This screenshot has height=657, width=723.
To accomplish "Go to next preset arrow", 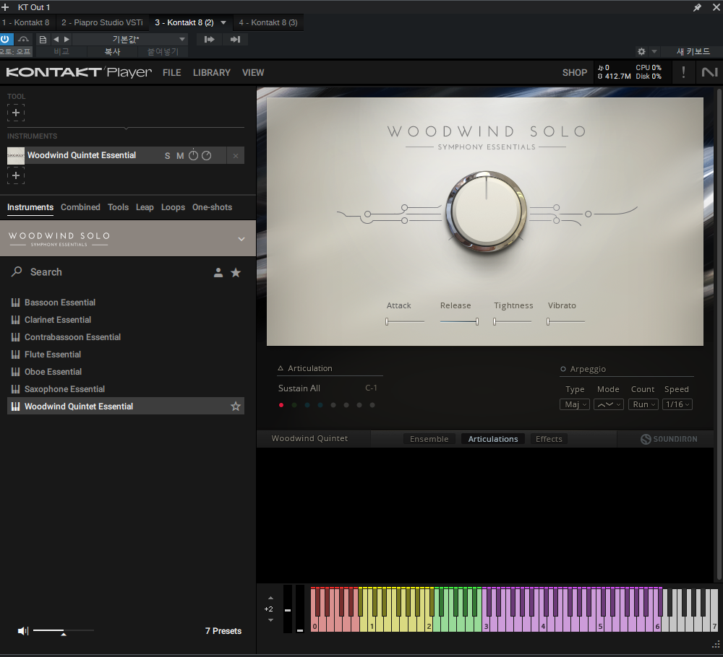I will [67, 39].
